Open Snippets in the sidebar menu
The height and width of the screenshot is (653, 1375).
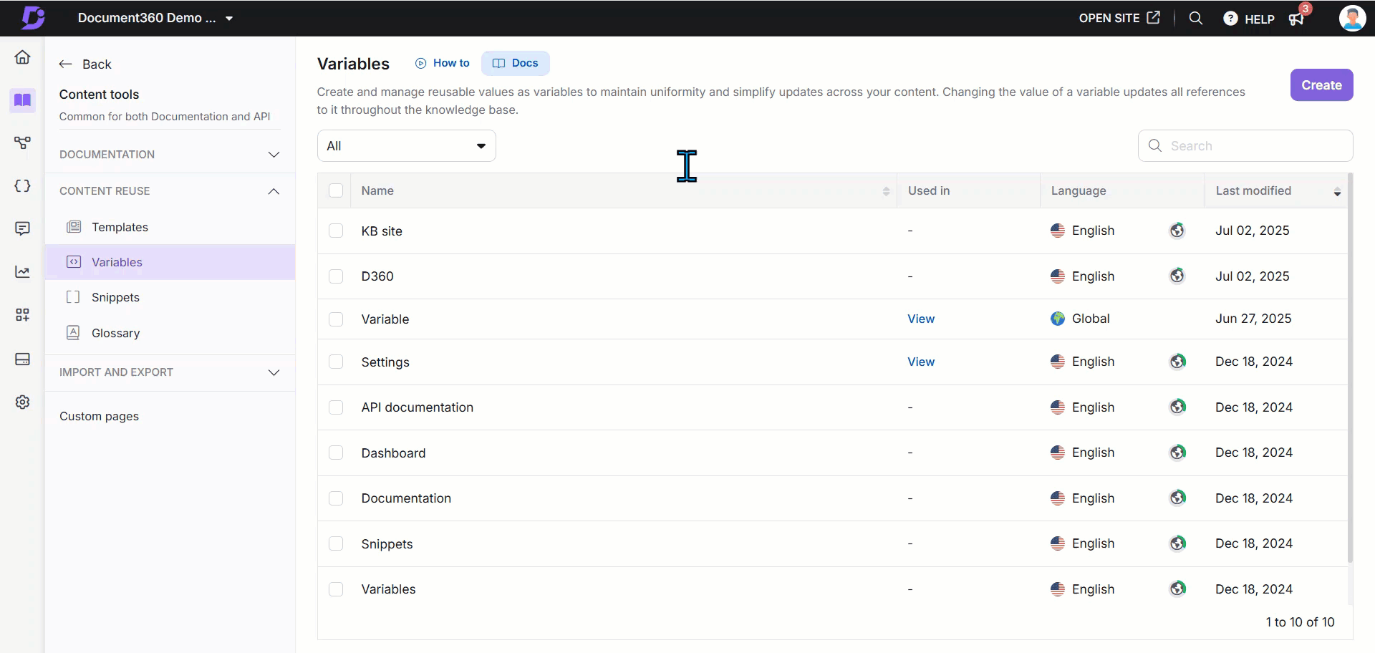coord(170,297)
